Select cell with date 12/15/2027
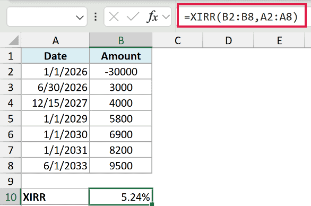The width and height of the screenshot is (311, 206). pos(55,103)
